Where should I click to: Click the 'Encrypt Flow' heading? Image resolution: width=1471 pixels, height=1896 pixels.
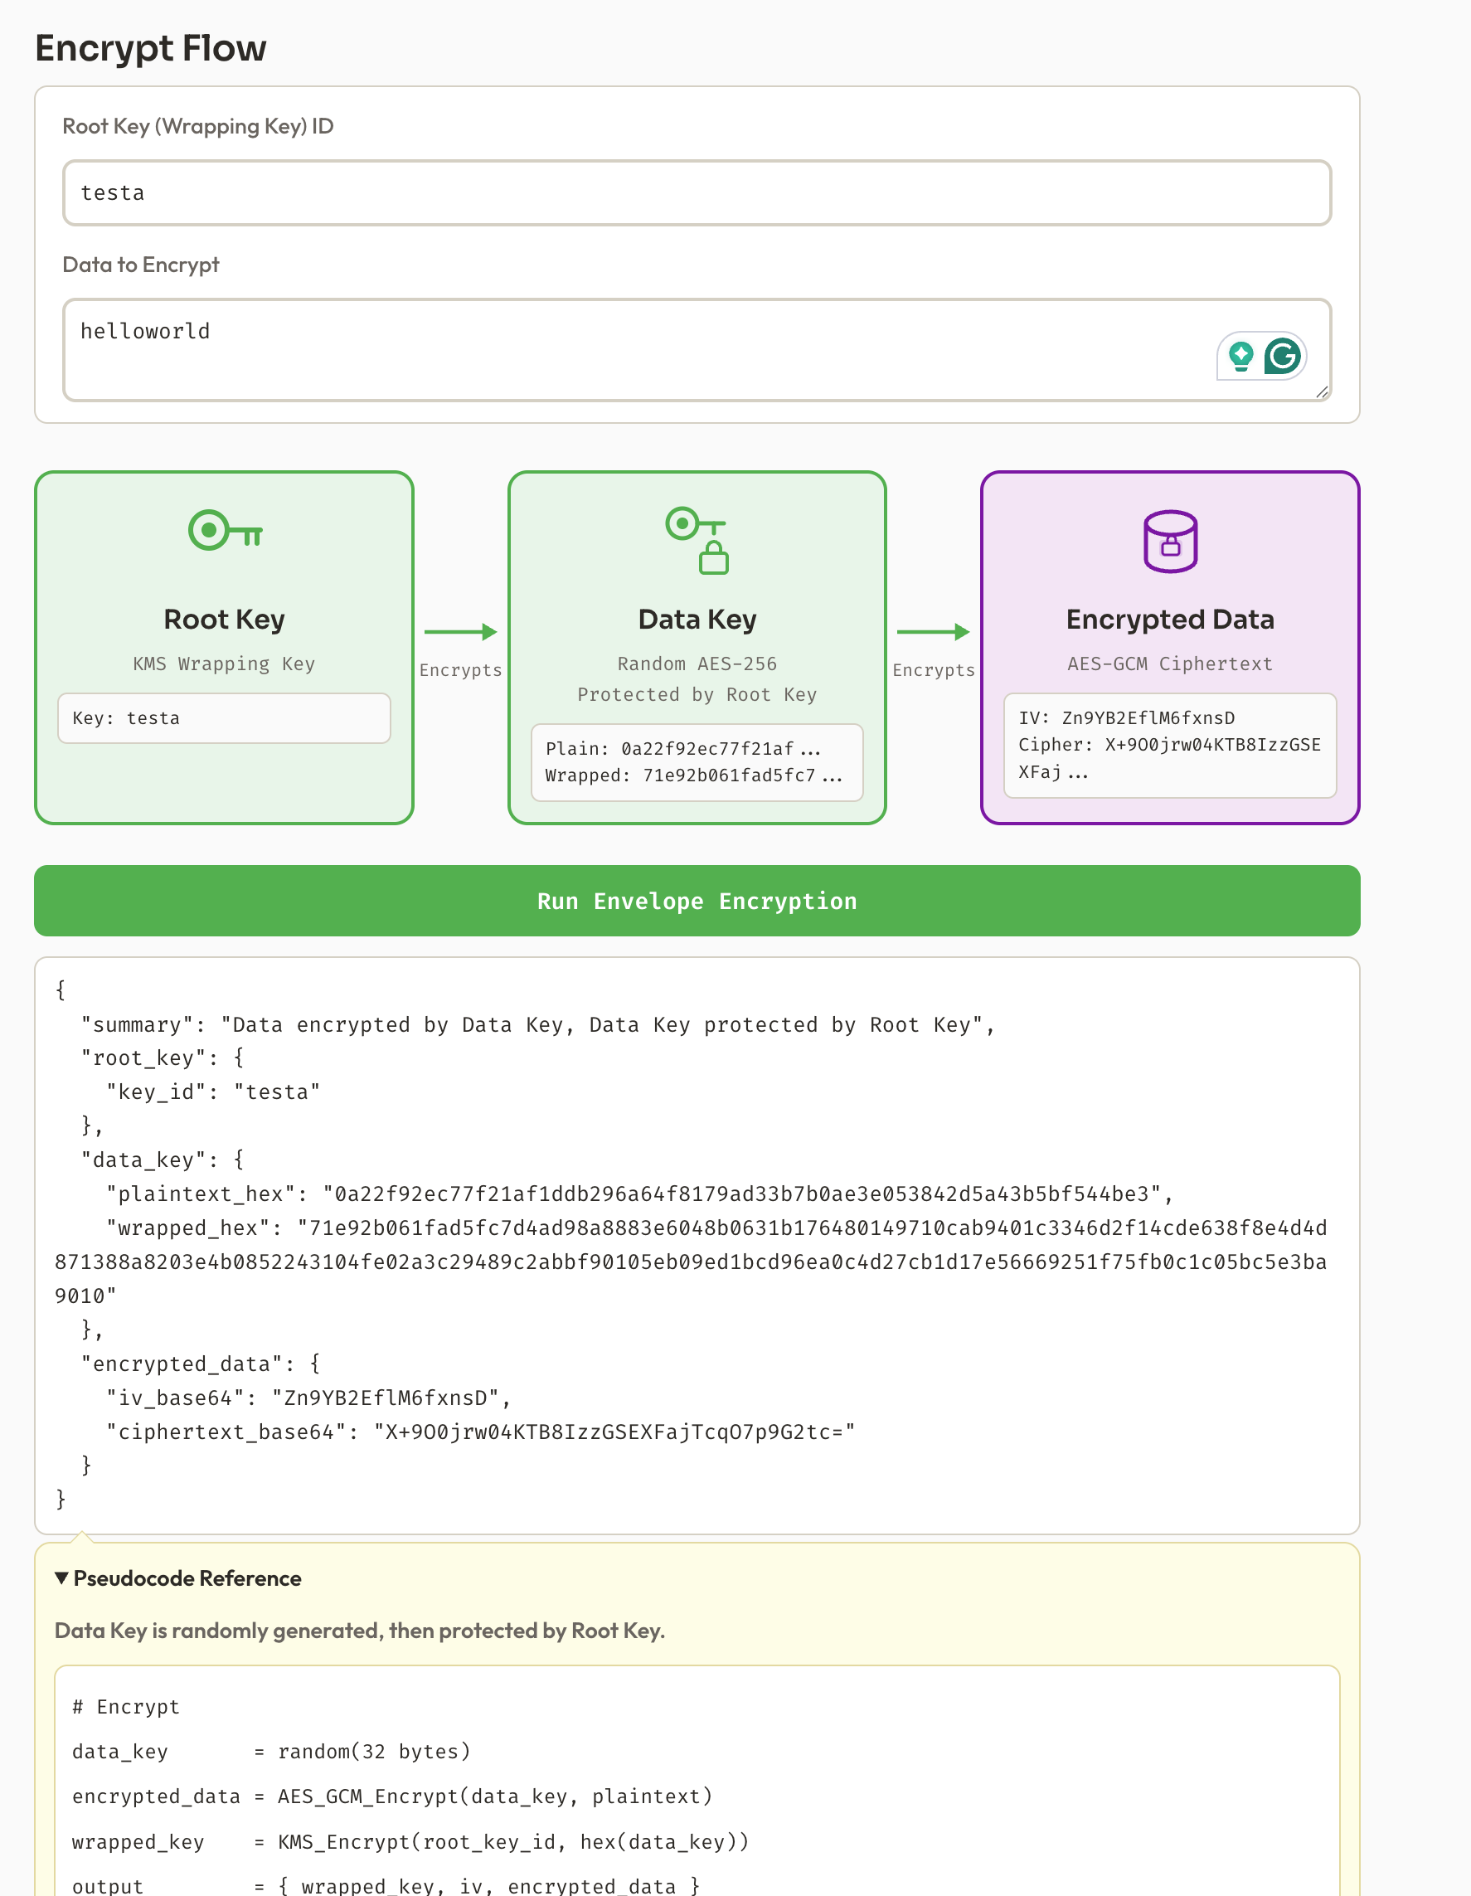pos(150,48)
